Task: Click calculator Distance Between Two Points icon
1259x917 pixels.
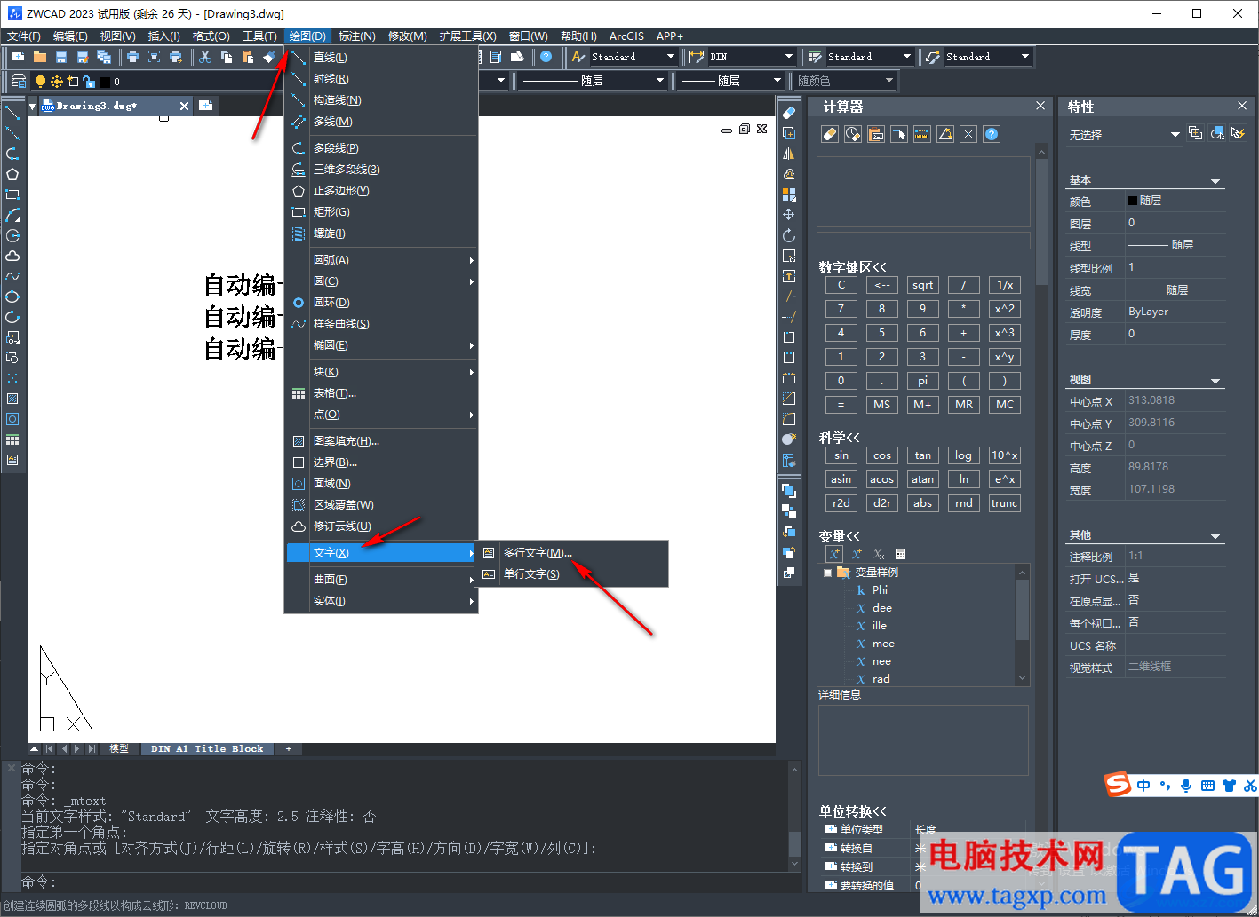Action: pyautogui.click(x=922, y=134)
